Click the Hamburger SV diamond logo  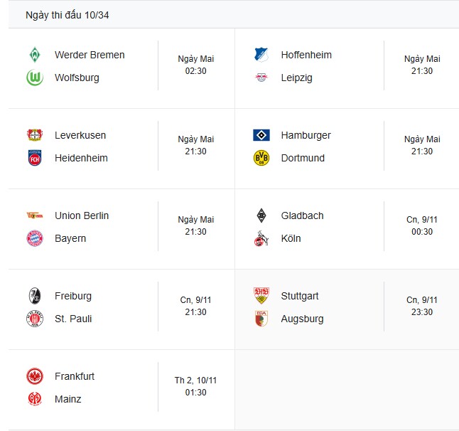tap(261, 135)
